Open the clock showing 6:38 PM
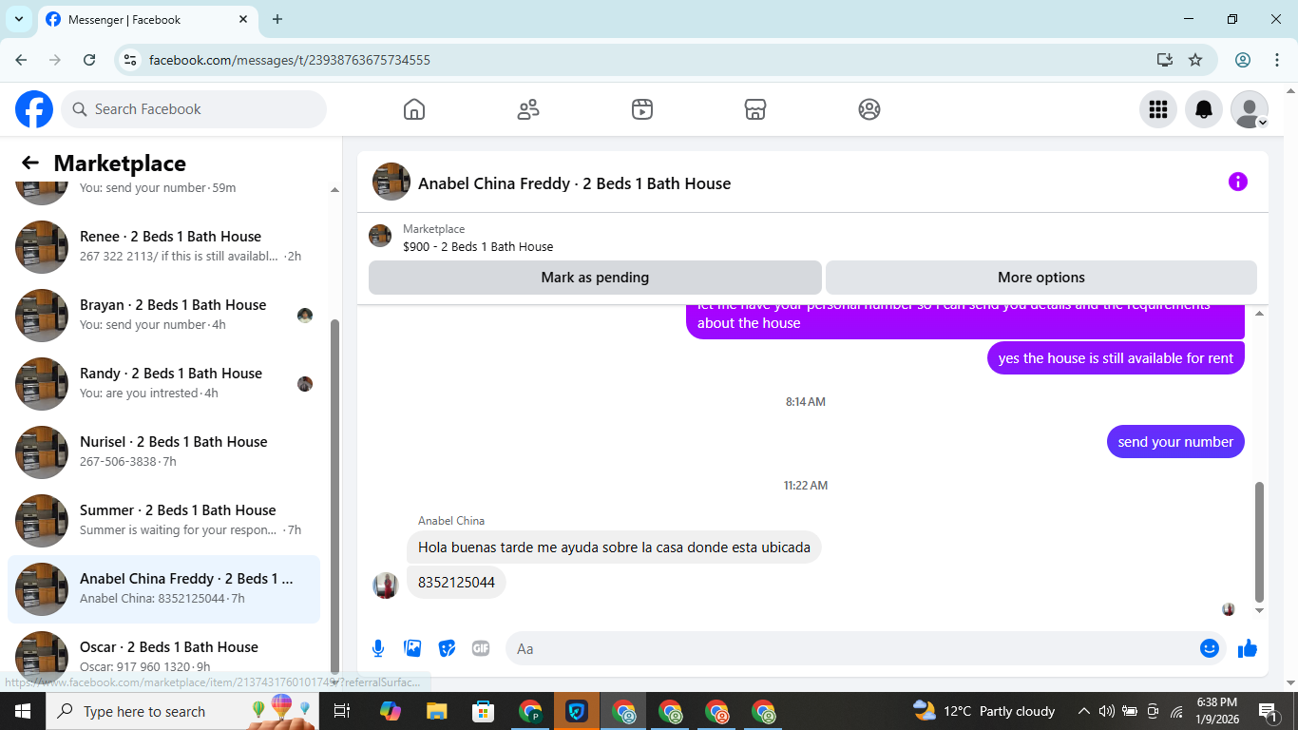The height and width of the screenshot is (730, 1298). coord(1218,711)
